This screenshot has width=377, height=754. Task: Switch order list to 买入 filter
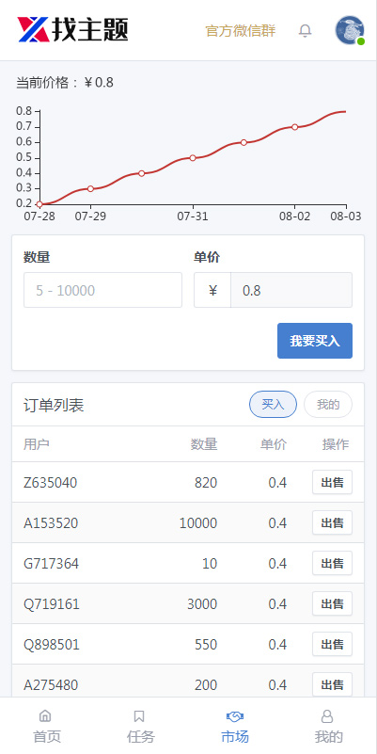tap(273, 405)
